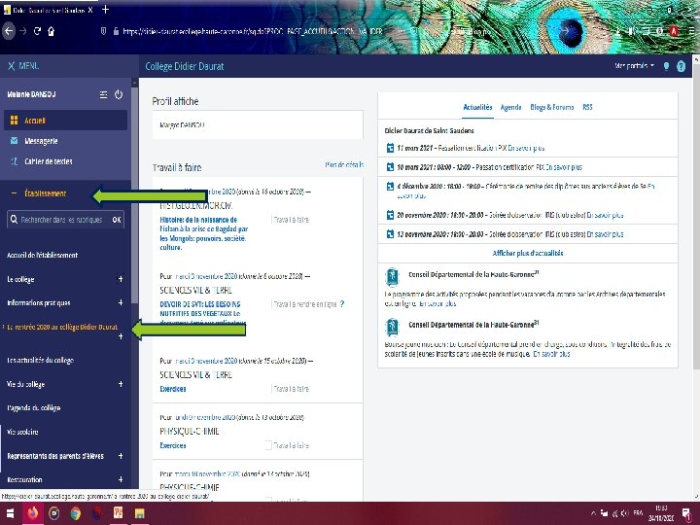
Task: Click the second Conseil Départemental de la Haute-Garonne logo
Action: pyautogui.click(x=392, y=328)
